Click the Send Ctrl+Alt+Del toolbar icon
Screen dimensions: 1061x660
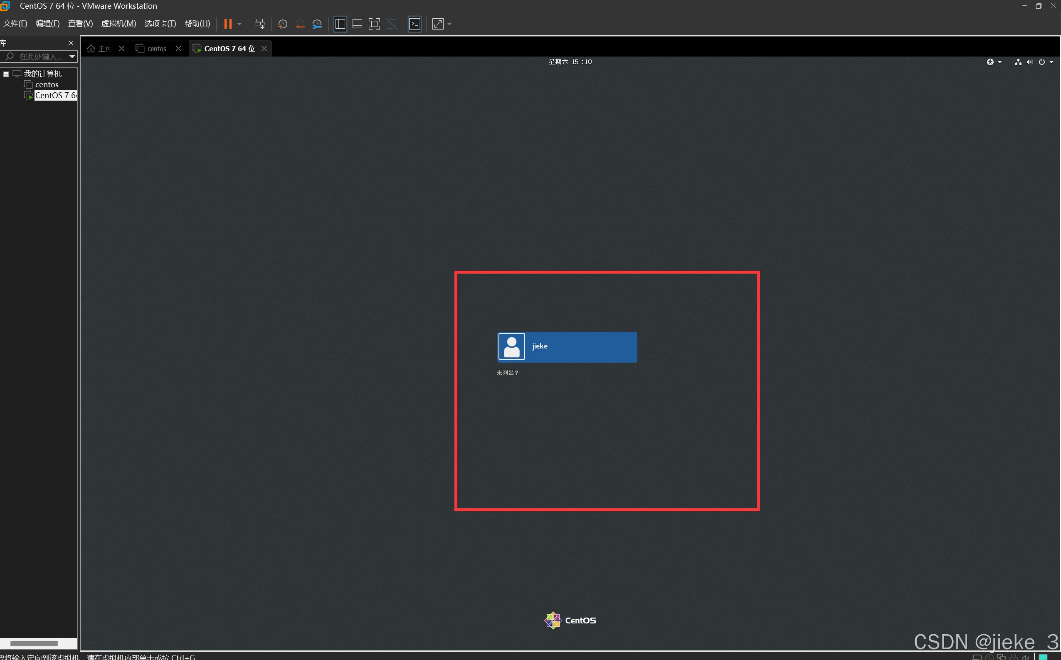pos(259,24)
